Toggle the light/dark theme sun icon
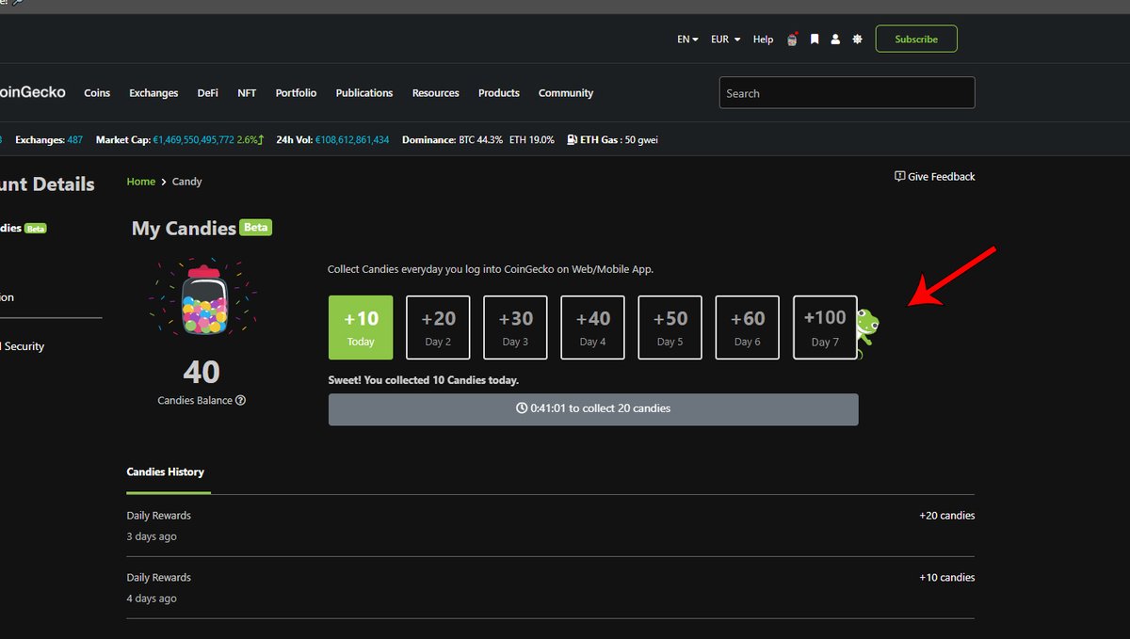Image resolution: width=1130 pixels, height=639 pixels. click(857, 40)
